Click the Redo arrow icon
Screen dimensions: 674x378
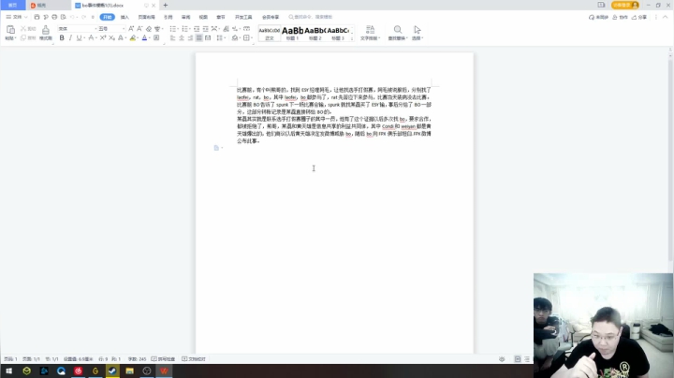(x=83, y=17)
